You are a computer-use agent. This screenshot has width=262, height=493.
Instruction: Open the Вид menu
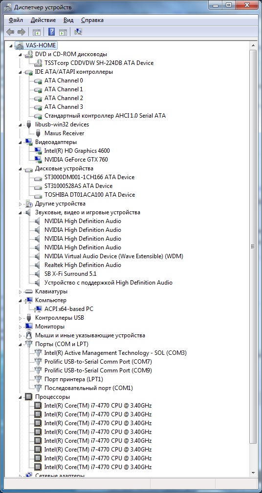68,20
